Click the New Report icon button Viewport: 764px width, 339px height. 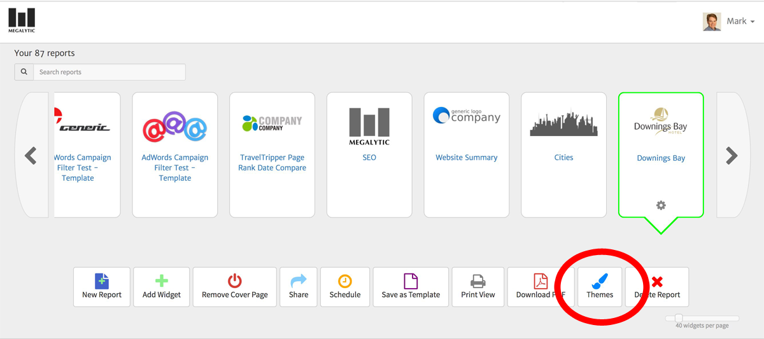pyautogui.click(x=102, y=287)
